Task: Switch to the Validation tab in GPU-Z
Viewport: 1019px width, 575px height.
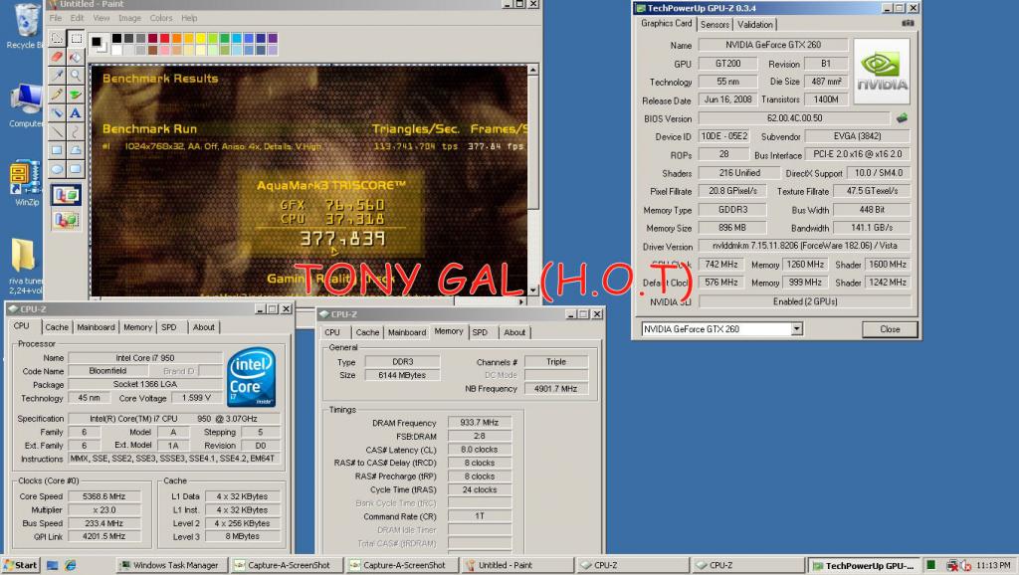Action: [755, 25]
